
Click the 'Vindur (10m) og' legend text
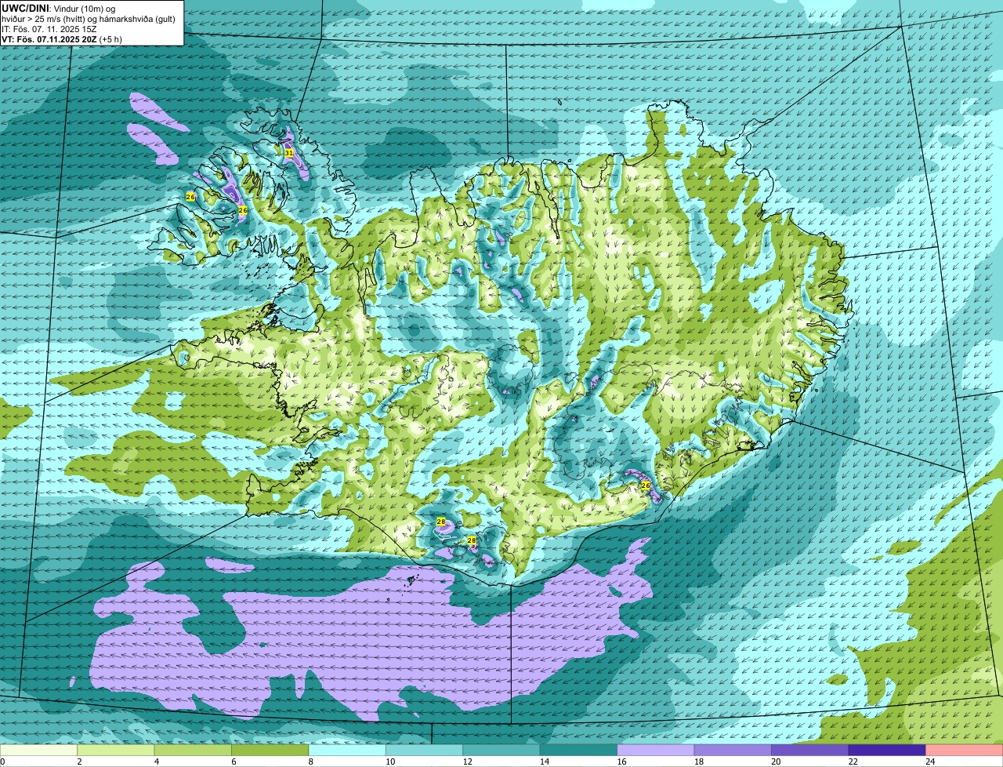pos(84,8)
